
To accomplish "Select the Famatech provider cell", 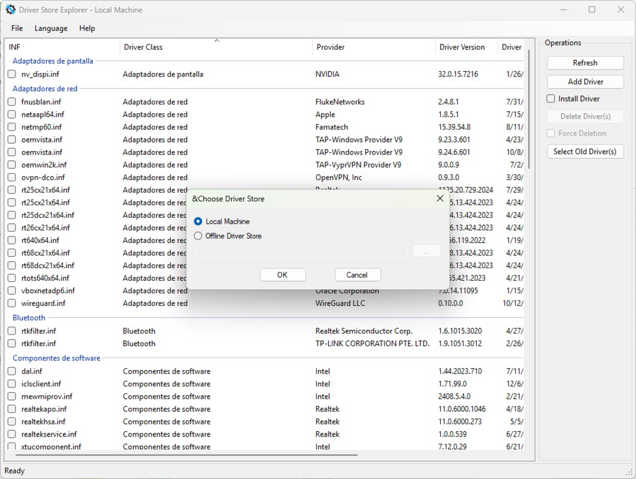I will [332, 127].
